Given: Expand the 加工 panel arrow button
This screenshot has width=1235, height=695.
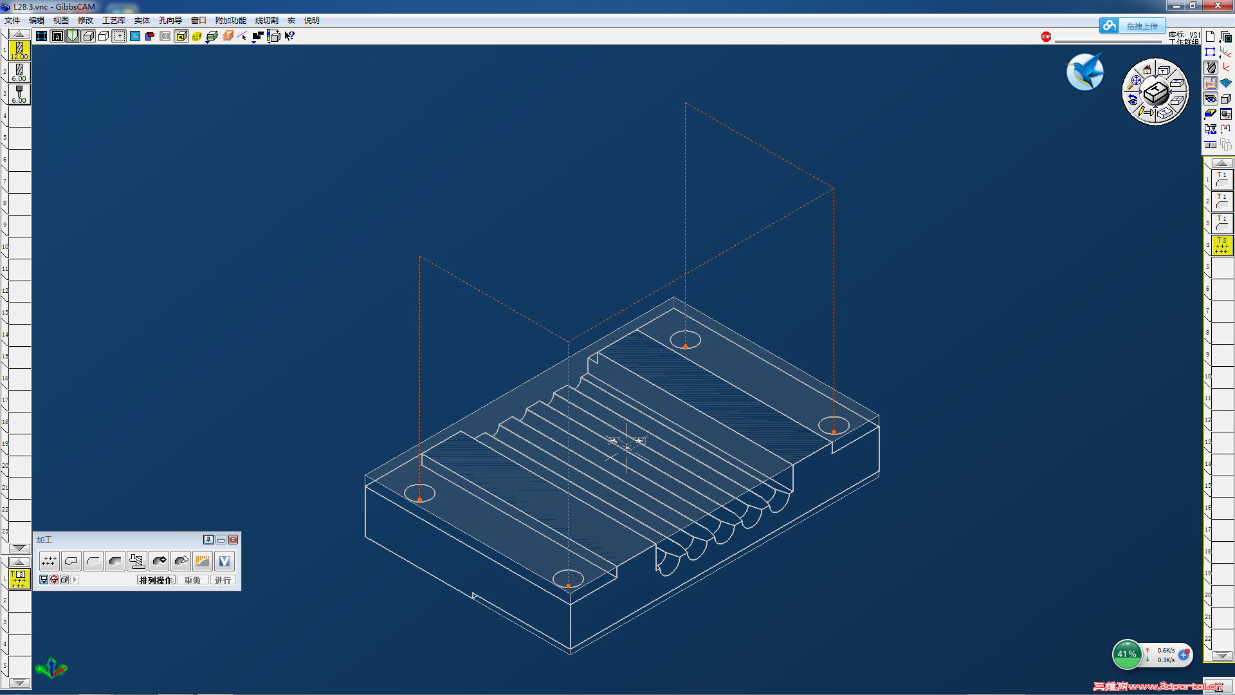Looking at the screenshot, I should coord(75,580).
